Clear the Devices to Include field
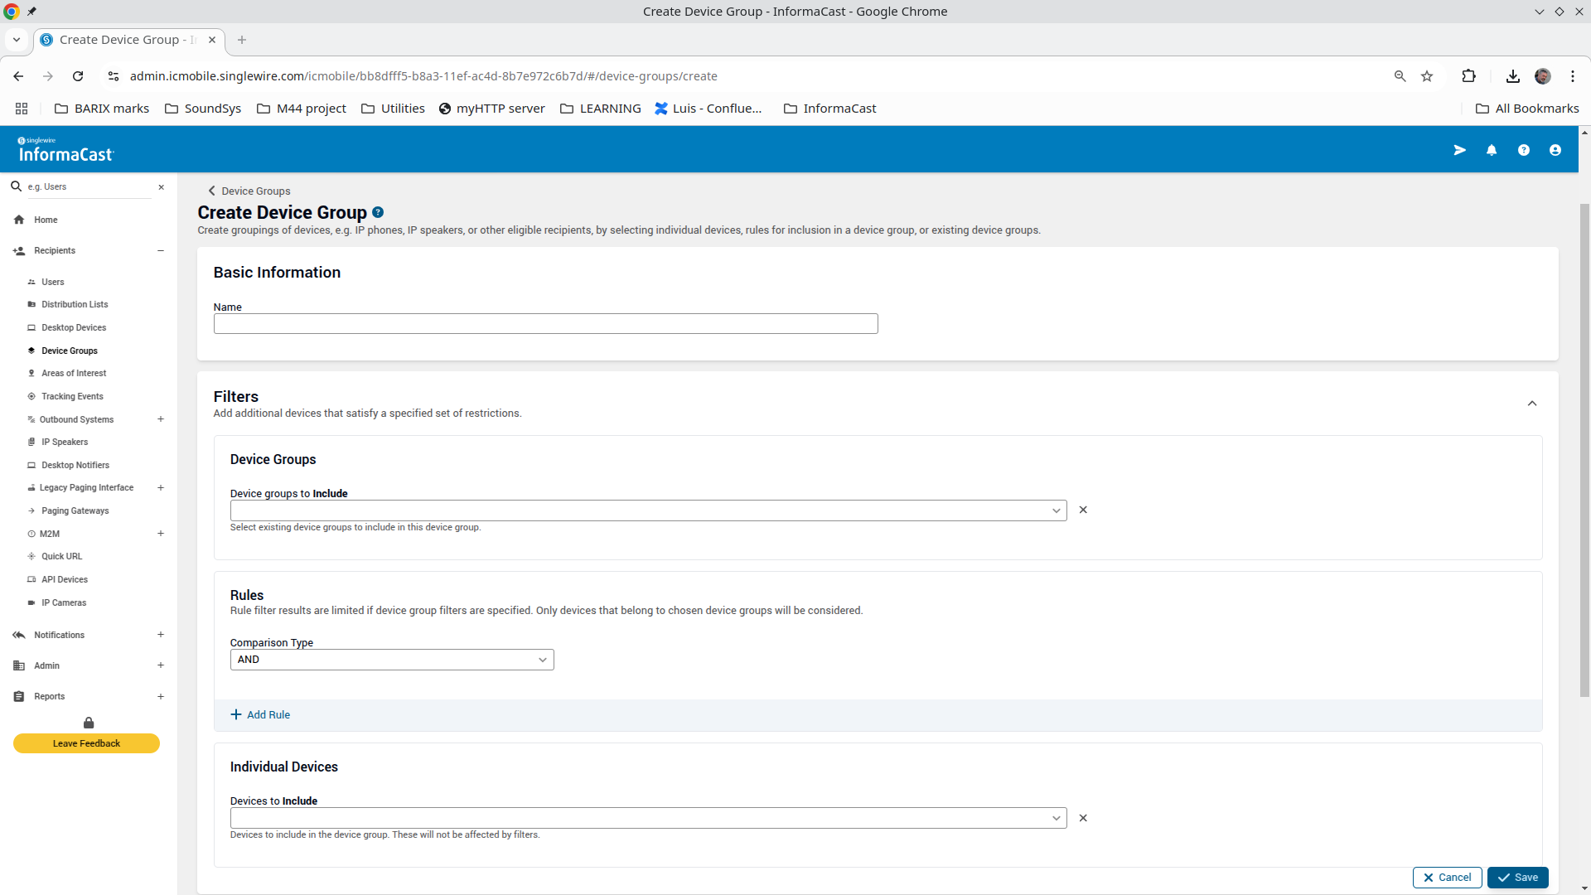Image resolution: width=1591 pixels, height=895 pixels. point(1083,818)
